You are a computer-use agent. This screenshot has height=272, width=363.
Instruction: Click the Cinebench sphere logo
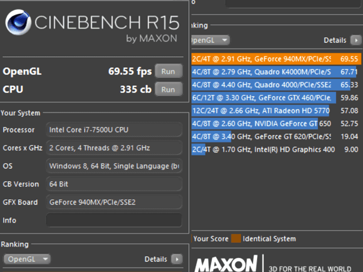(x=18, y=22)
